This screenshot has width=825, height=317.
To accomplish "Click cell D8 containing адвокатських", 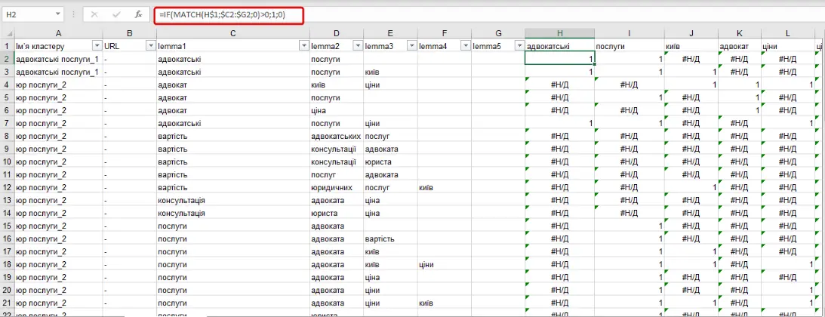I will [336, 136].
